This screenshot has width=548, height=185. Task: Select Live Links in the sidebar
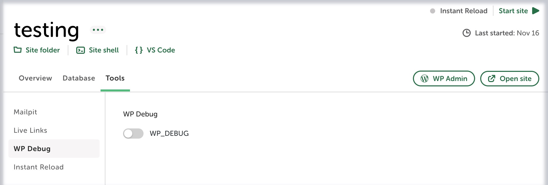click(30, 130)
